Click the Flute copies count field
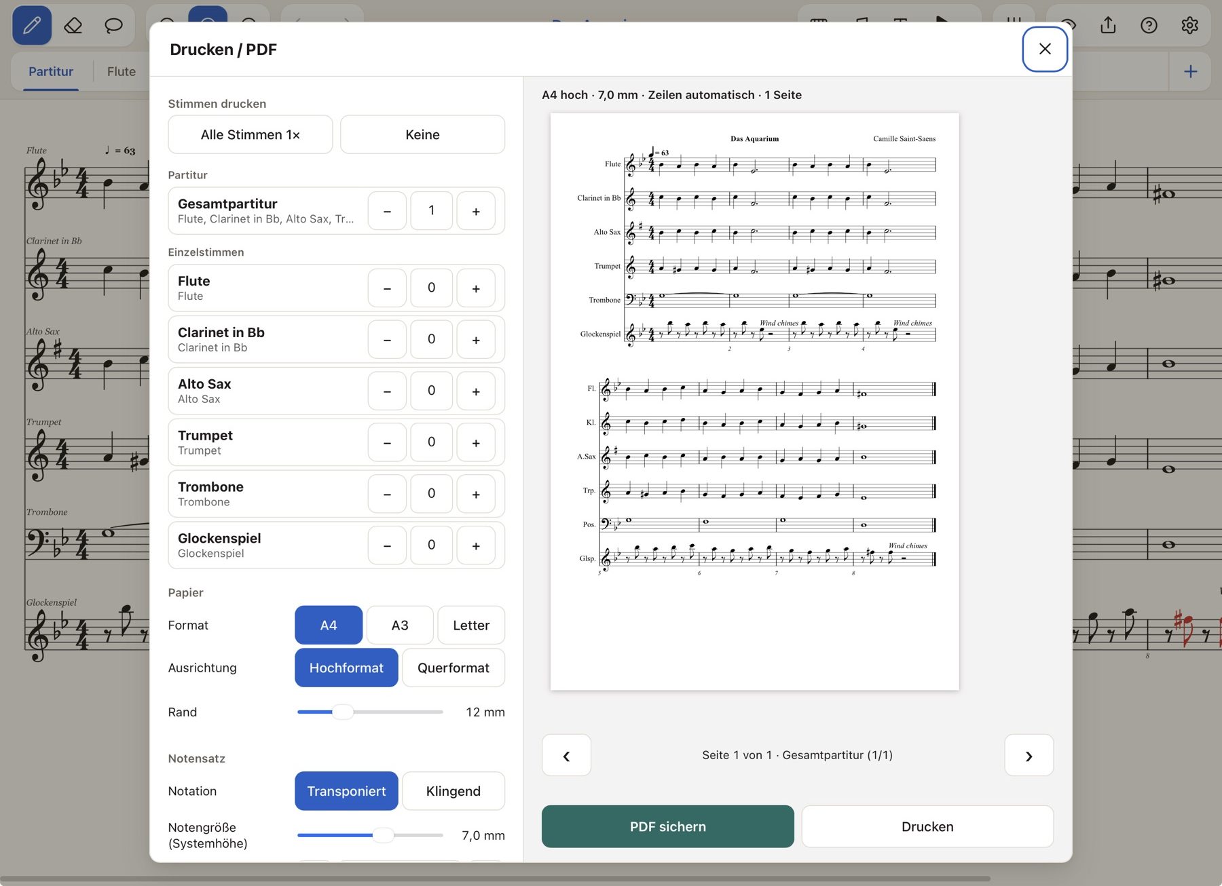This screenshot has height=886, width=1222. 431,288
